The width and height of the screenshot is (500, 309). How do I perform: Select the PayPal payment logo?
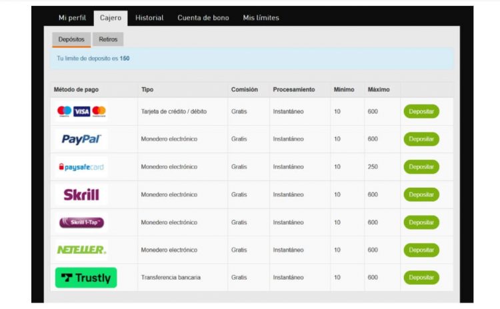(81, 139)
